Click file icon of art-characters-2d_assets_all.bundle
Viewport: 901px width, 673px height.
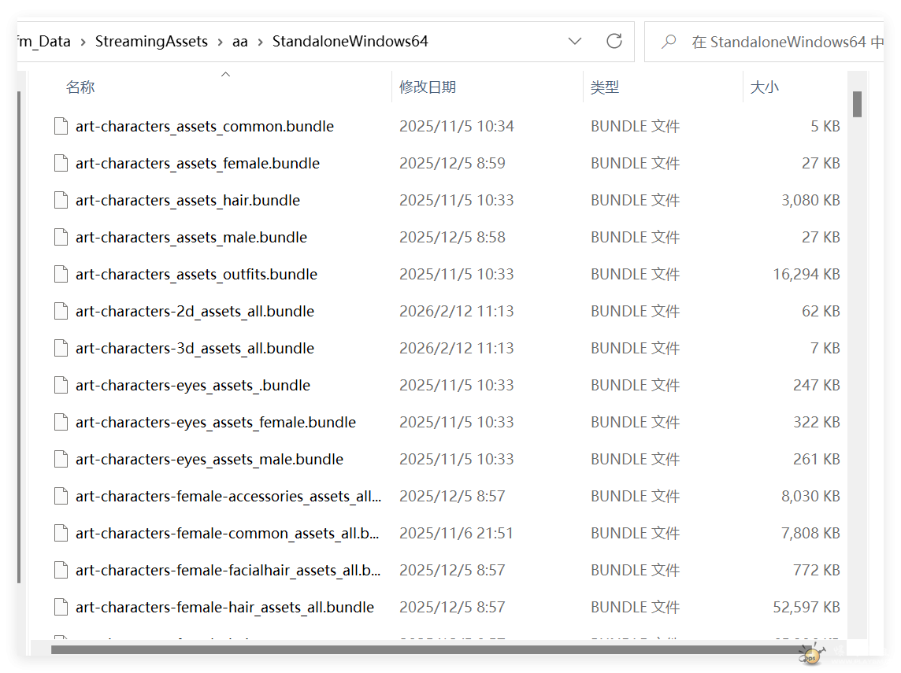tap(61, 311)
